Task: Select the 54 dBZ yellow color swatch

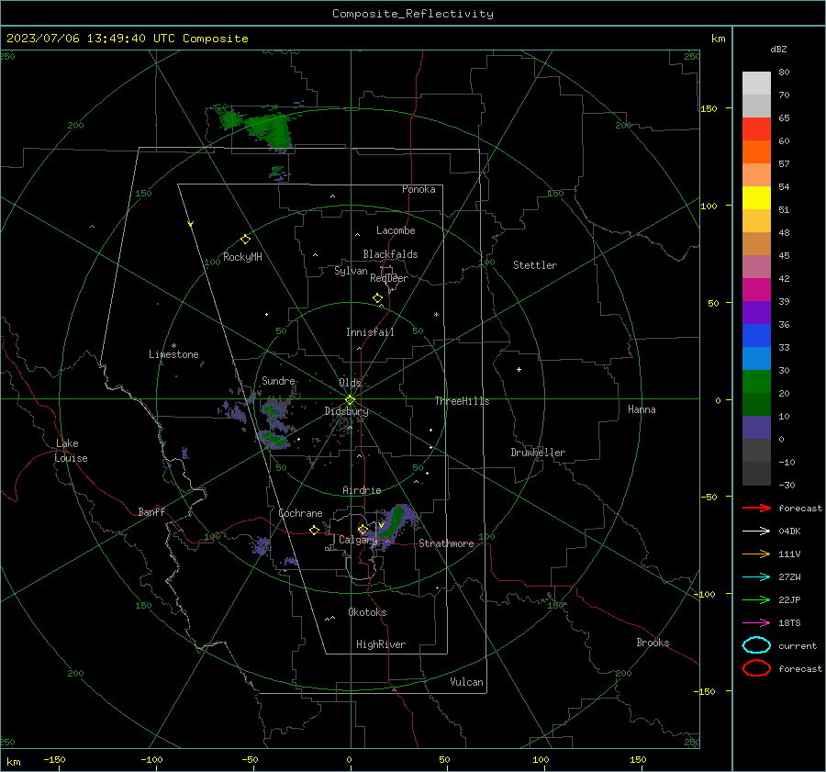Action: 756,198
